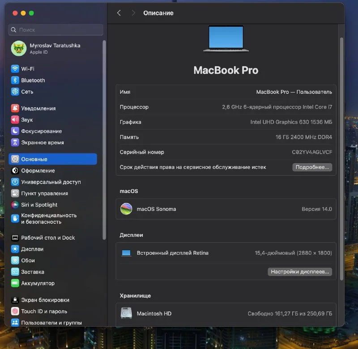Viewport: 358px width, 349px height.
Task: Open Touch ID и пароль icon
Action: point(15,311)
